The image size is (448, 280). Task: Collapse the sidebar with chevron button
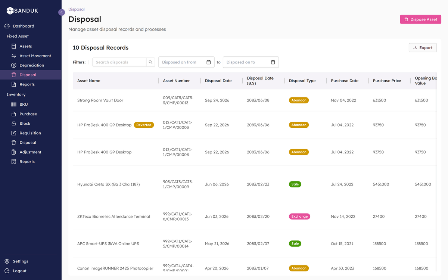click(x=62, y=12)
